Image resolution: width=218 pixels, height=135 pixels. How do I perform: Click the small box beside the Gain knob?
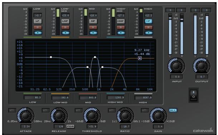click(x=145, y=110)
